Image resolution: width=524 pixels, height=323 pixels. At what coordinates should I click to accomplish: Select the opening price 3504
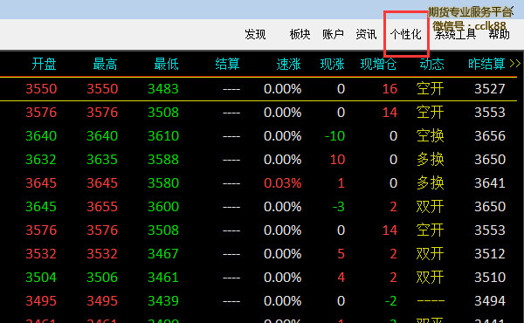tap(41, 278)
